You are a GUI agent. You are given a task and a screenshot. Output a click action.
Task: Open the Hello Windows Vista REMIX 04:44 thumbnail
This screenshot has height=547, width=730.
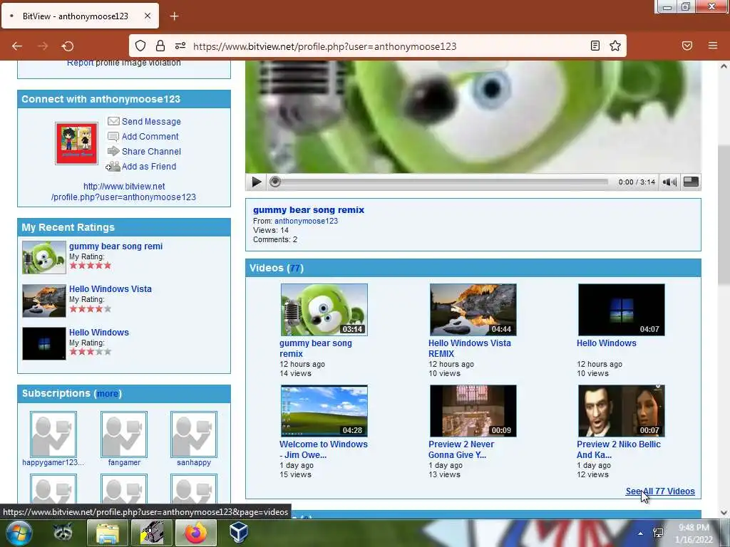click(473, 310)
